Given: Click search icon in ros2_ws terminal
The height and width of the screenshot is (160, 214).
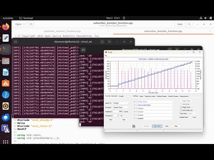Looking at the screenshot, I should click(x=102, y=42).
